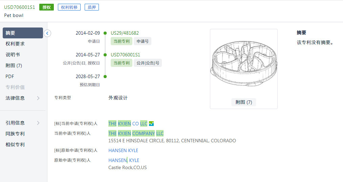The height and width of the screenshot is (182, 343).
Task: Click THE KYJEN COMPANY LLC assignee link
Action: (x=136, y=133)
